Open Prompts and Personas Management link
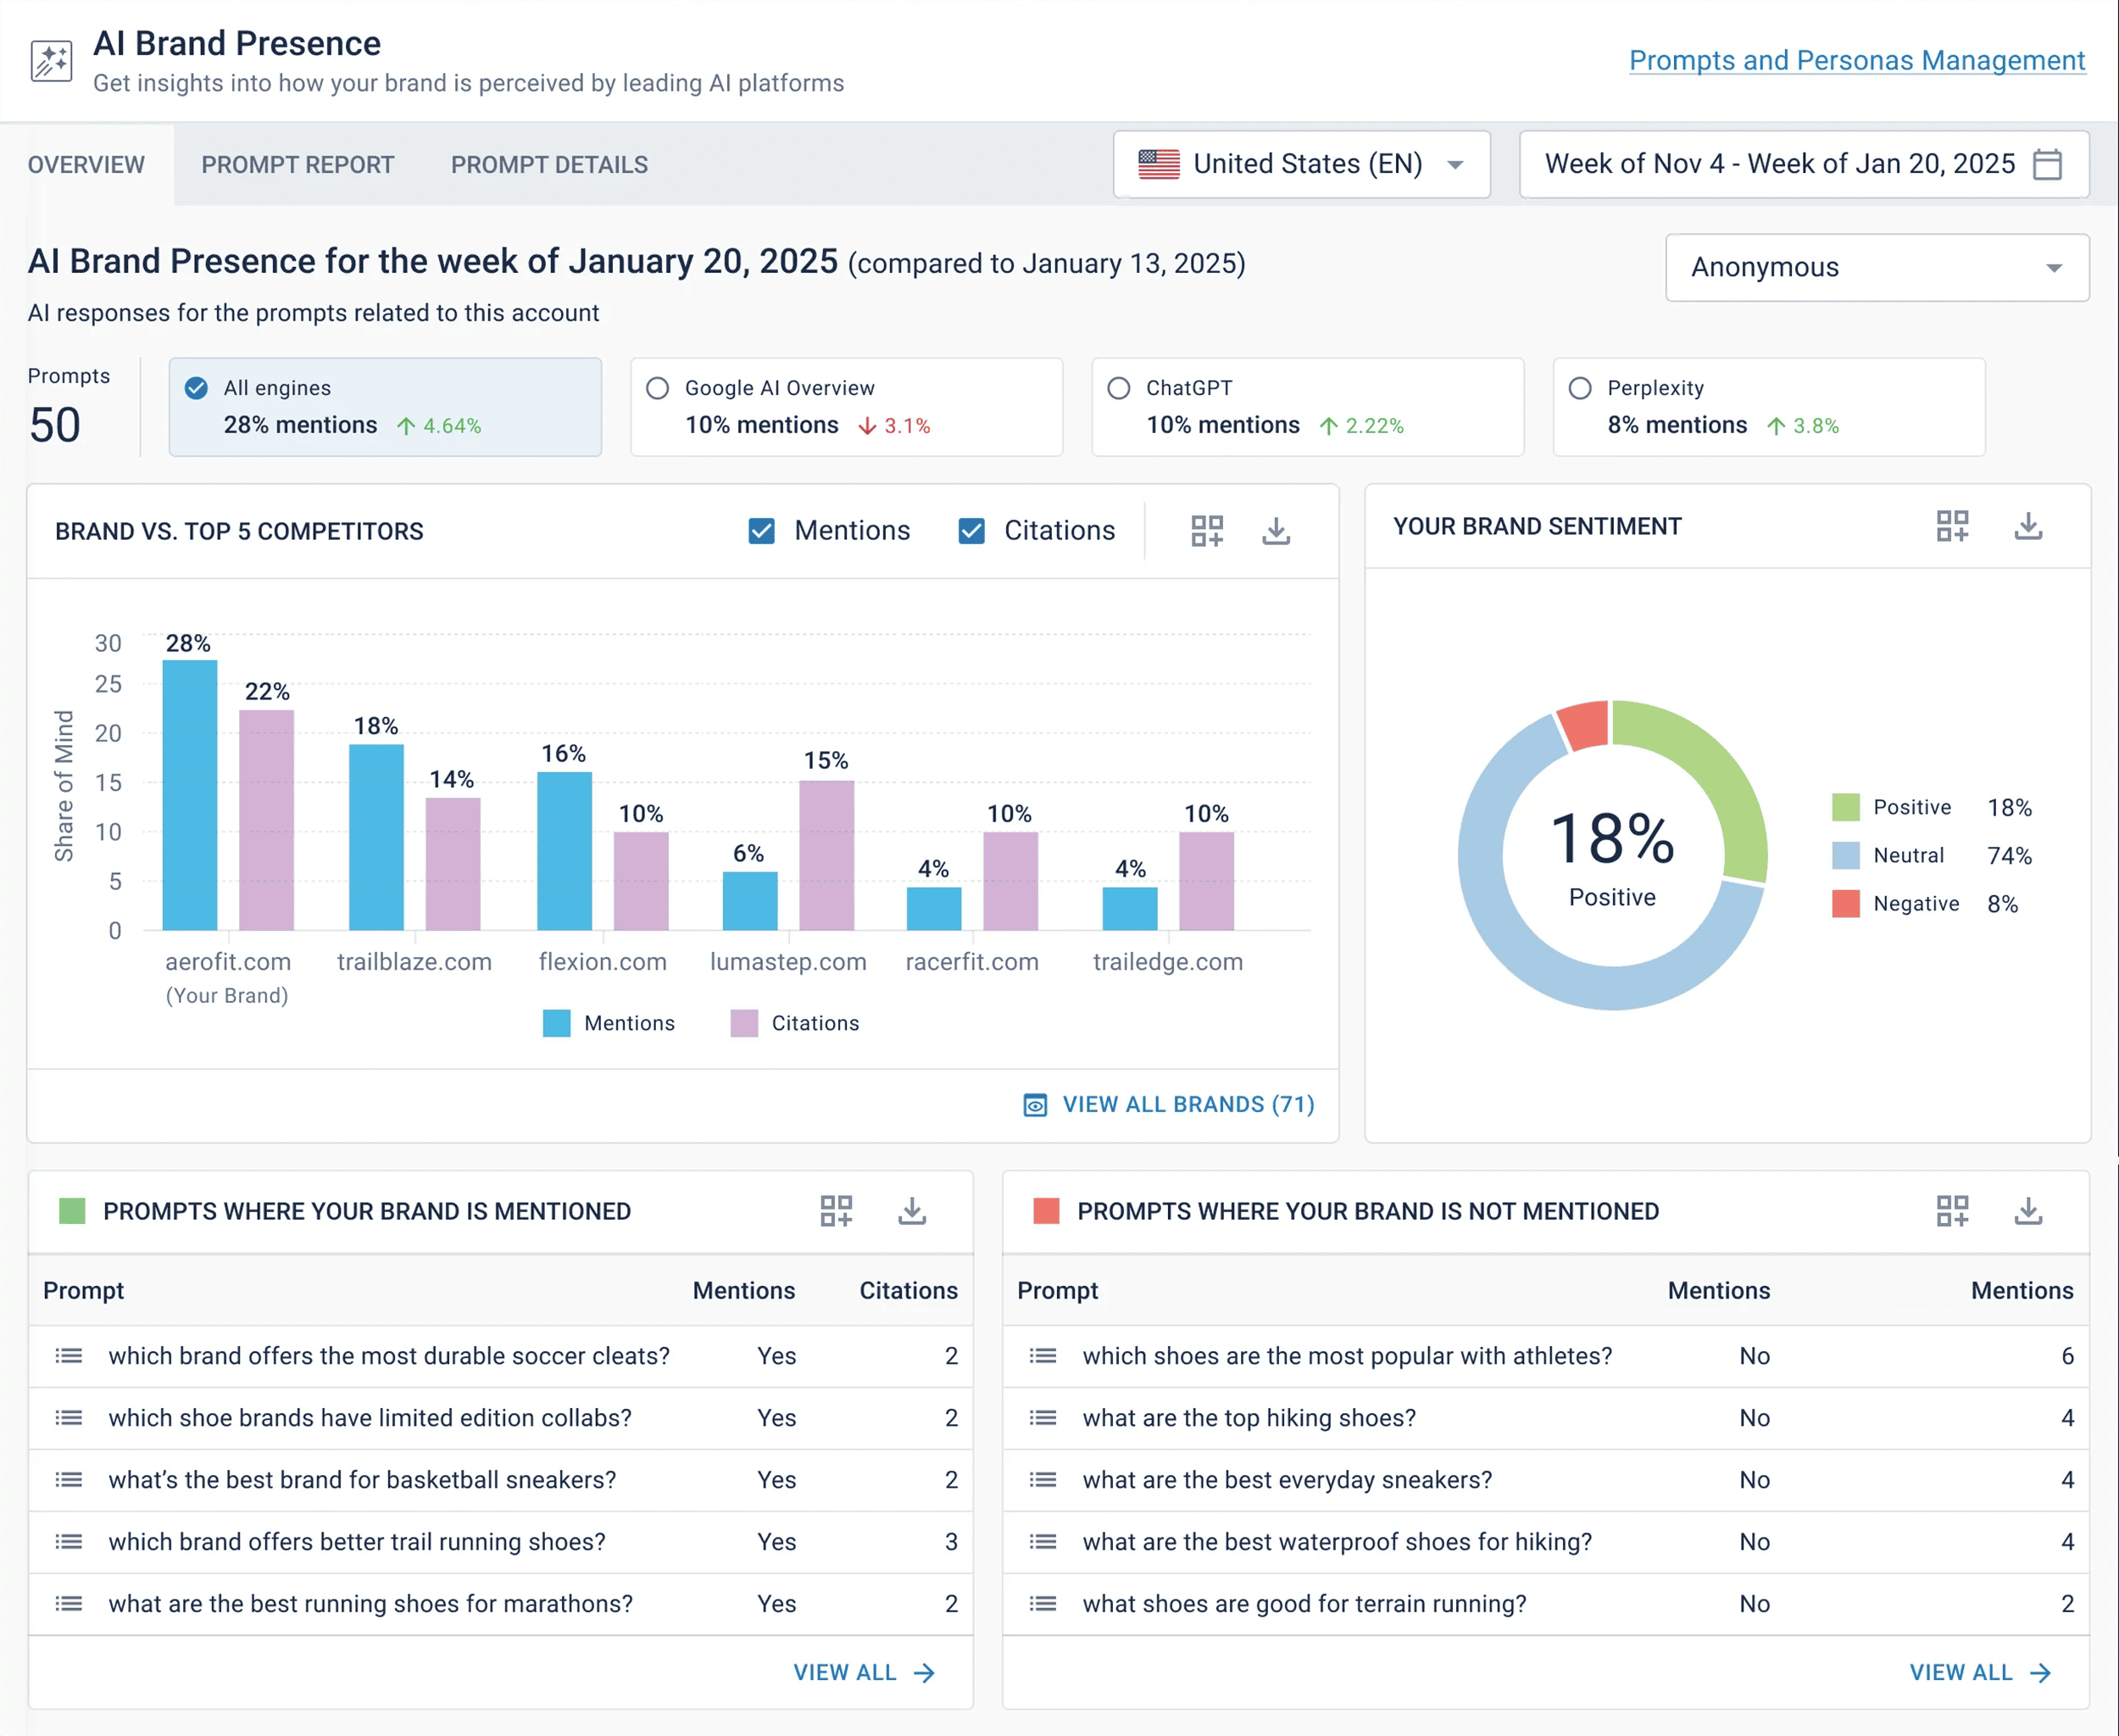 [1857, 60]
